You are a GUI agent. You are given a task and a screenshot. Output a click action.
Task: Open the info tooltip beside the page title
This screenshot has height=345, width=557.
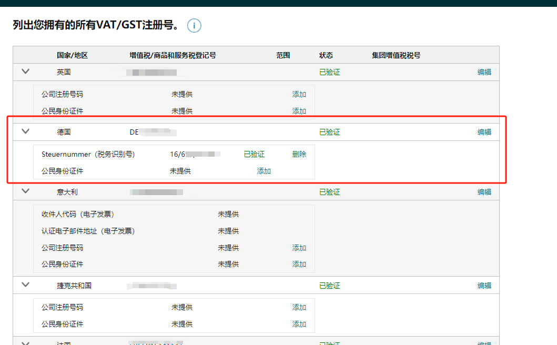click(x=194, y=25)
